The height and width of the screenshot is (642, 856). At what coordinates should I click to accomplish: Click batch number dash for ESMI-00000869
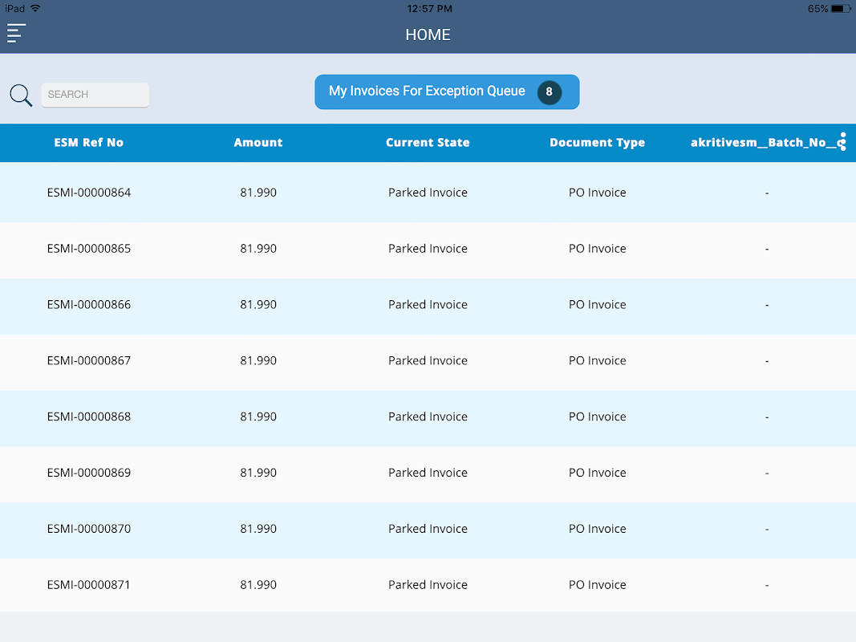[x=767, y=473]
